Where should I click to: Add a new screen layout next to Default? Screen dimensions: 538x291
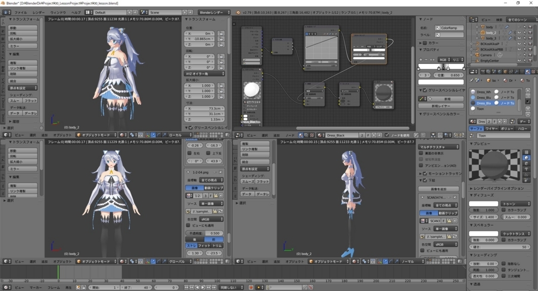(130, 13)
